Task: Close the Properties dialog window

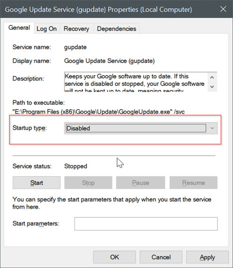Action: pyautogui.click(x=223, y=9)
